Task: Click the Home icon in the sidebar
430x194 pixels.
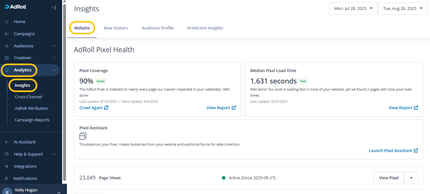Action: 7,22
